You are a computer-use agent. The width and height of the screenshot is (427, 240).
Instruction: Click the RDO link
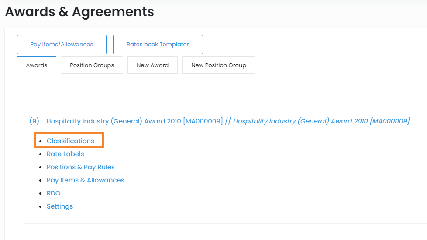pyautogui.click(x=53, y=193)
